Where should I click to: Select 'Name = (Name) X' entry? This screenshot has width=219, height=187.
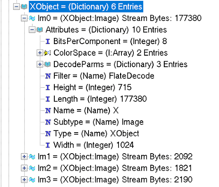click(86, 111)
